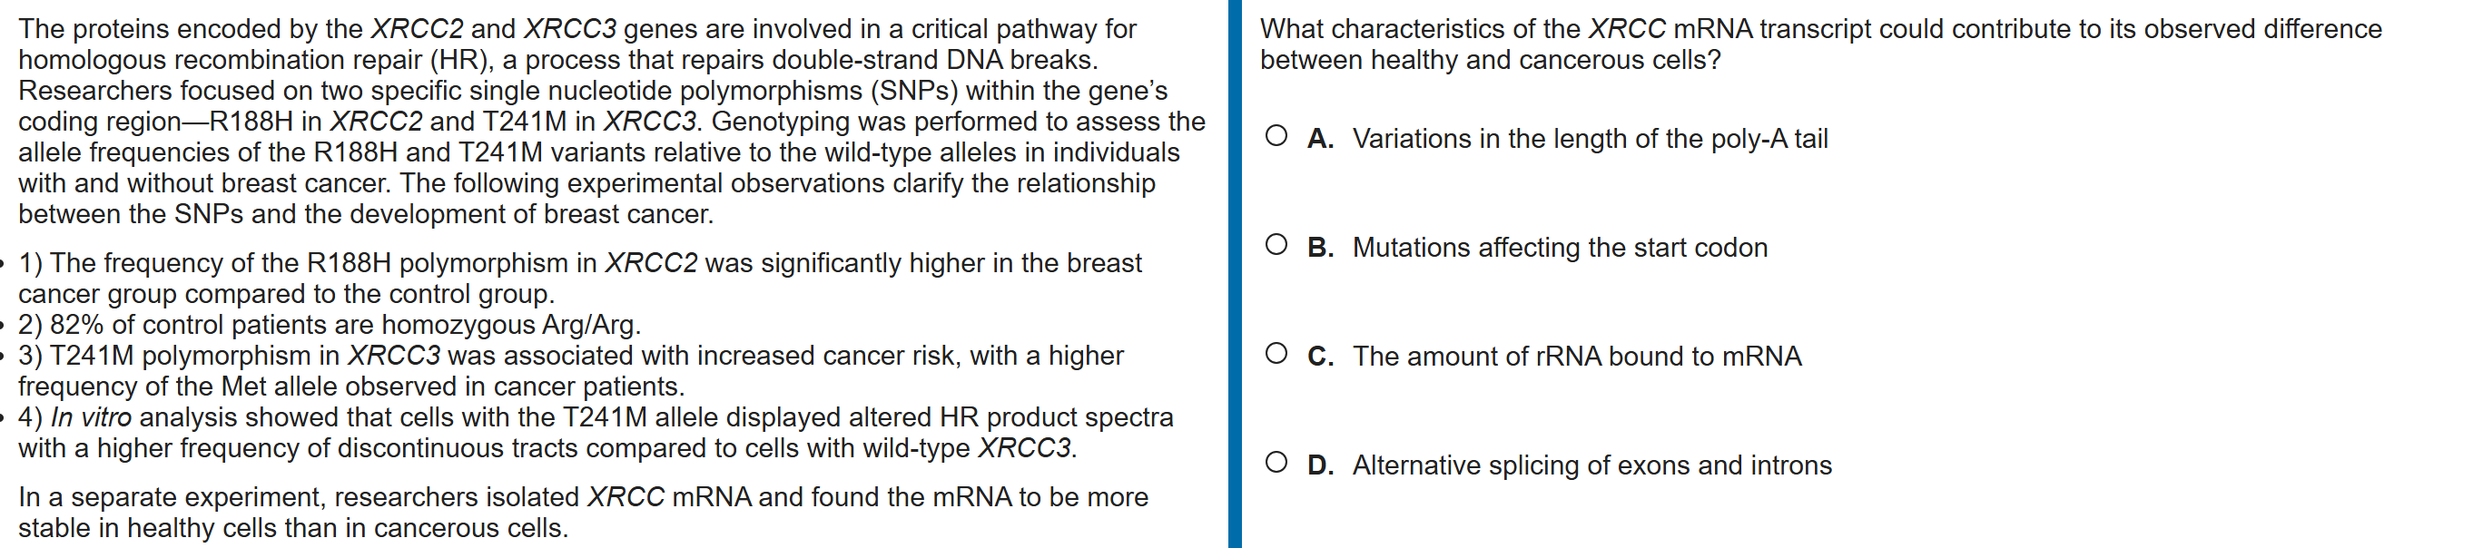Viewport: 2483px width, 548px height.
Task: Click observation 2 stating 82% of control patients
Action: (330, 325)
